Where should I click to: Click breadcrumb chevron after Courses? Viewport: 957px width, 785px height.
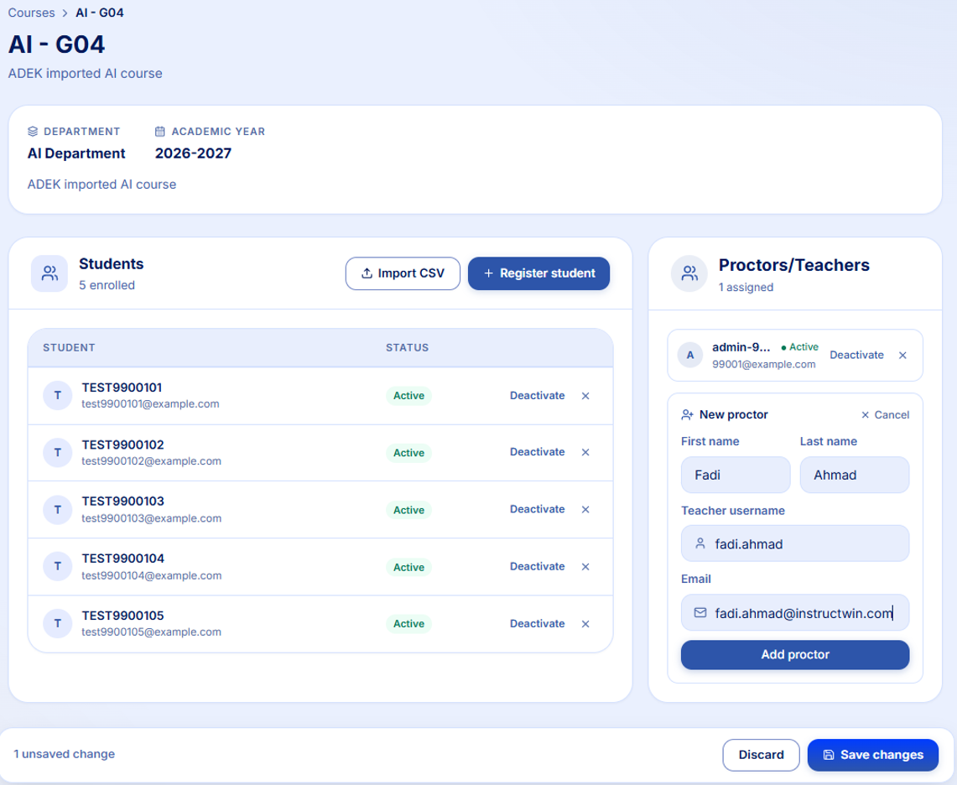[65, 13]
